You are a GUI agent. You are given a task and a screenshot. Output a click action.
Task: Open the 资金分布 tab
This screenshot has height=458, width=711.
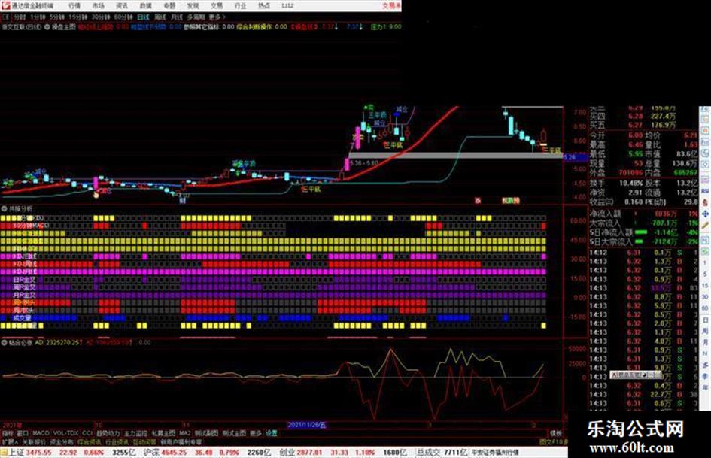62,442
